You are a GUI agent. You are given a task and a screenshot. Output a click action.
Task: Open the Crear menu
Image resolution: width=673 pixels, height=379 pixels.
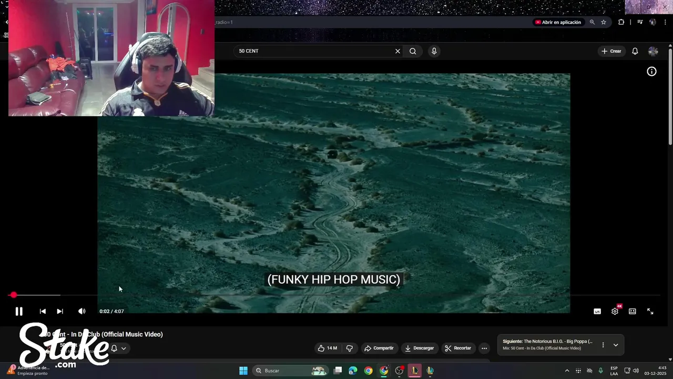point(611,51)
